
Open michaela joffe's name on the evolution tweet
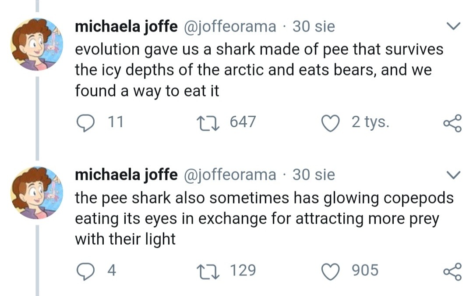(x=126, y=27)
